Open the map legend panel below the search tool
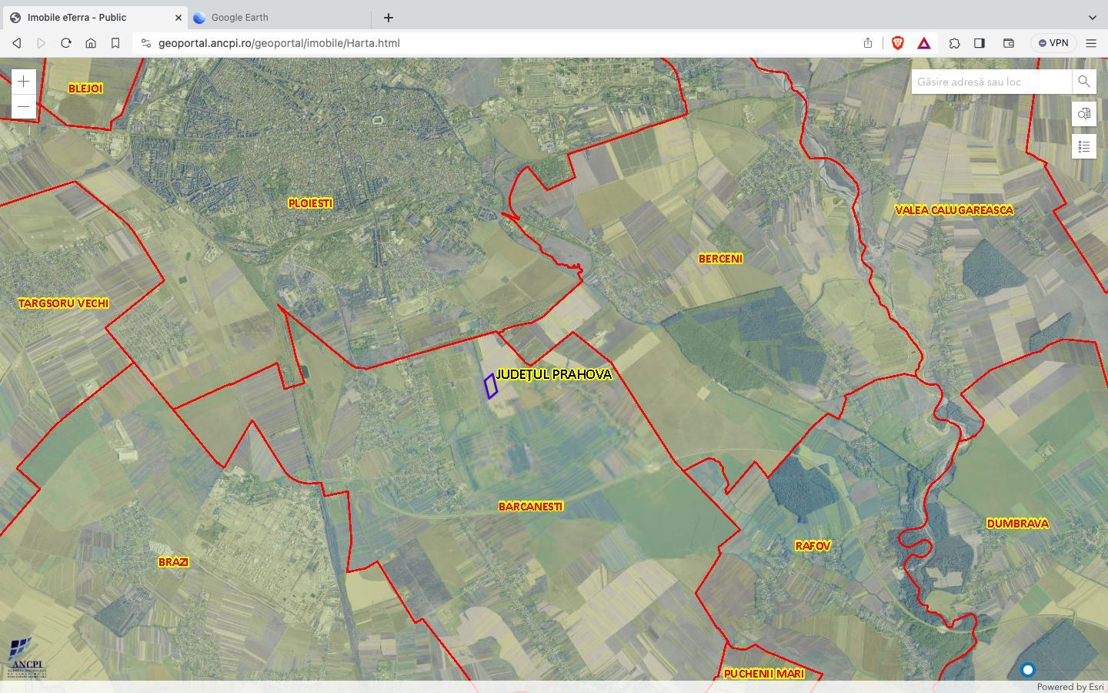The height and width of the screenshot is (693, 1108). point(1084,146)
